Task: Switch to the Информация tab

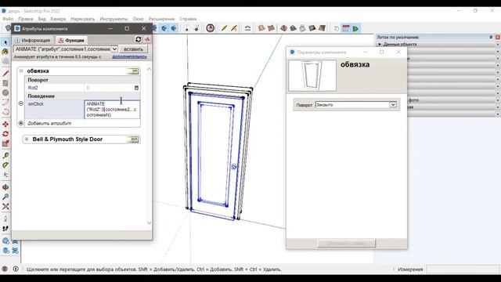Action: [33, 40]
